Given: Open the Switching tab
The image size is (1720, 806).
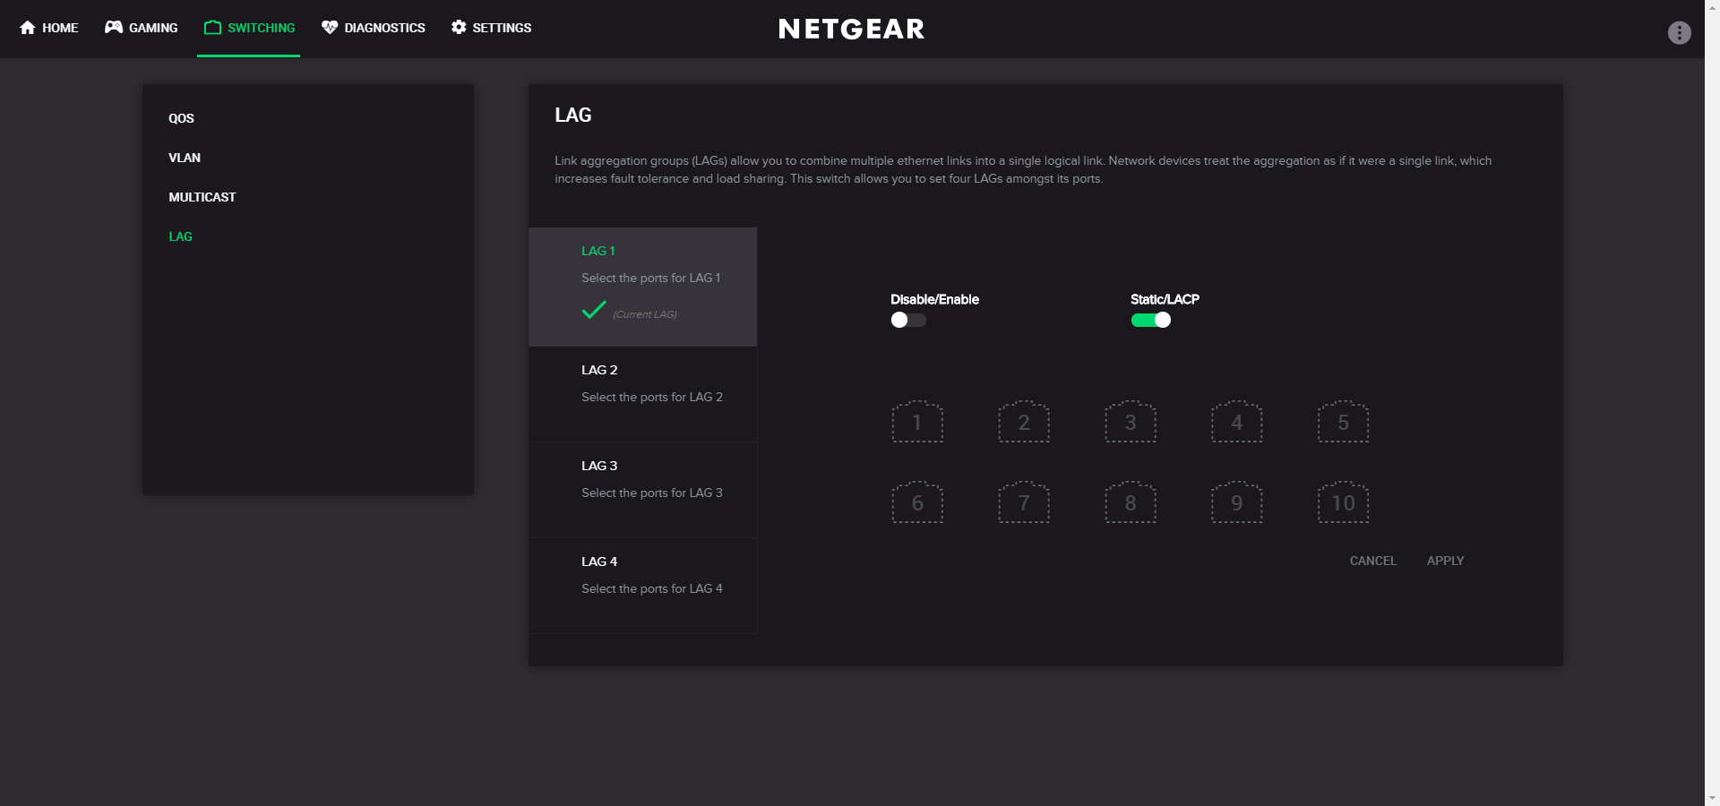Looking at the screenshot, I should (249, 28).
